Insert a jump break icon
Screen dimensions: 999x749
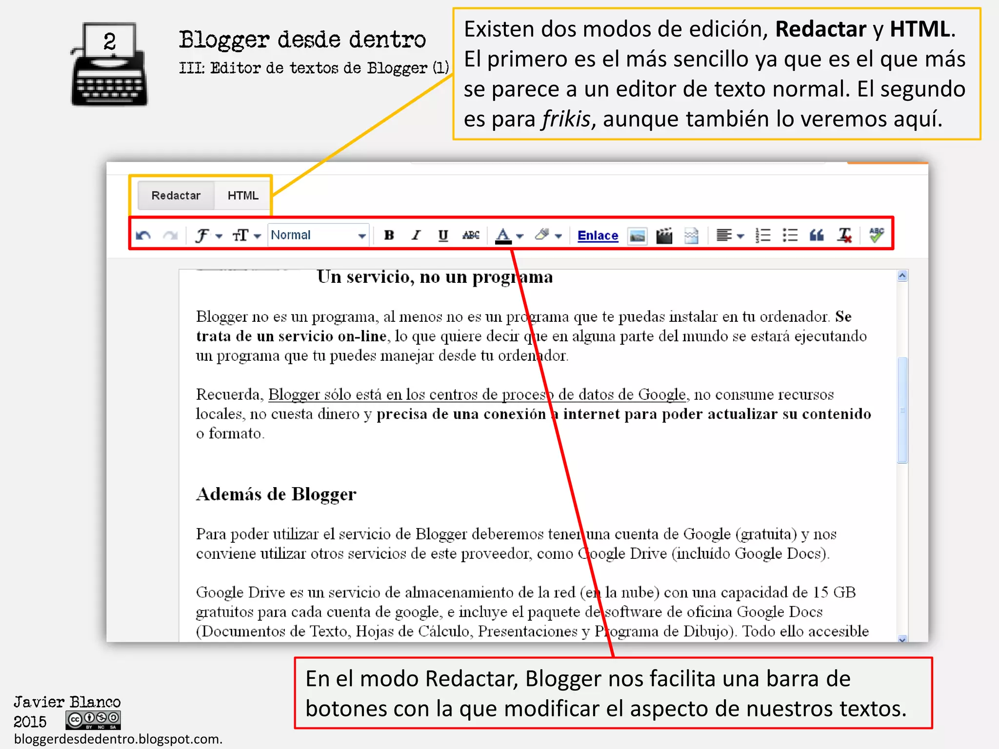691,236
